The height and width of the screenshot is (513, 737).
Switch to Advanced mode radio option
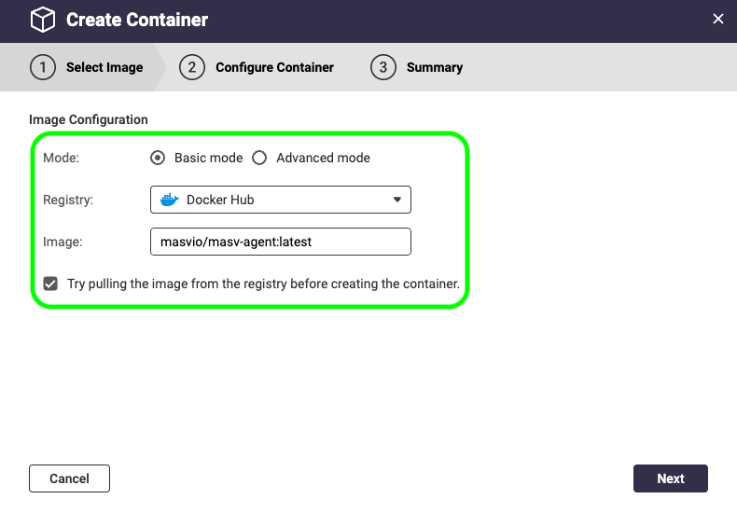[x=259, y=158]
